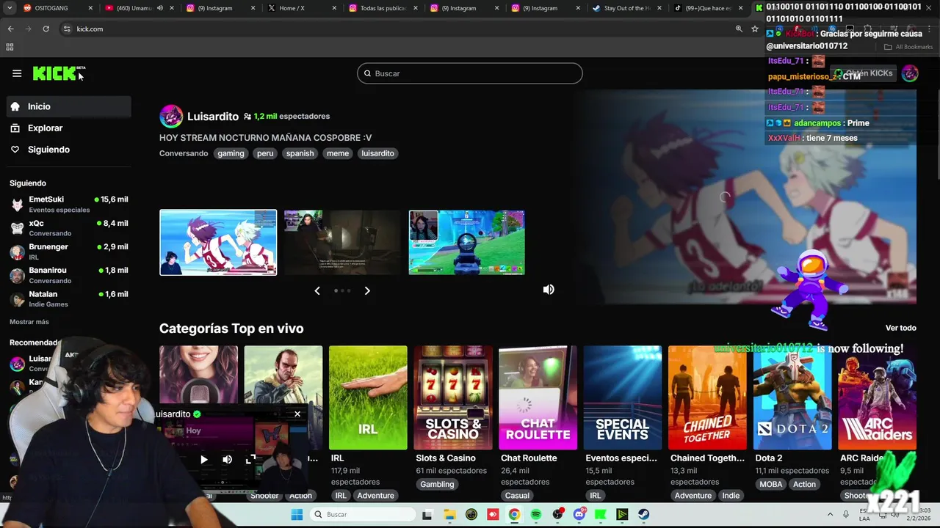Open site info icon beside kick.com

point(67,29)
